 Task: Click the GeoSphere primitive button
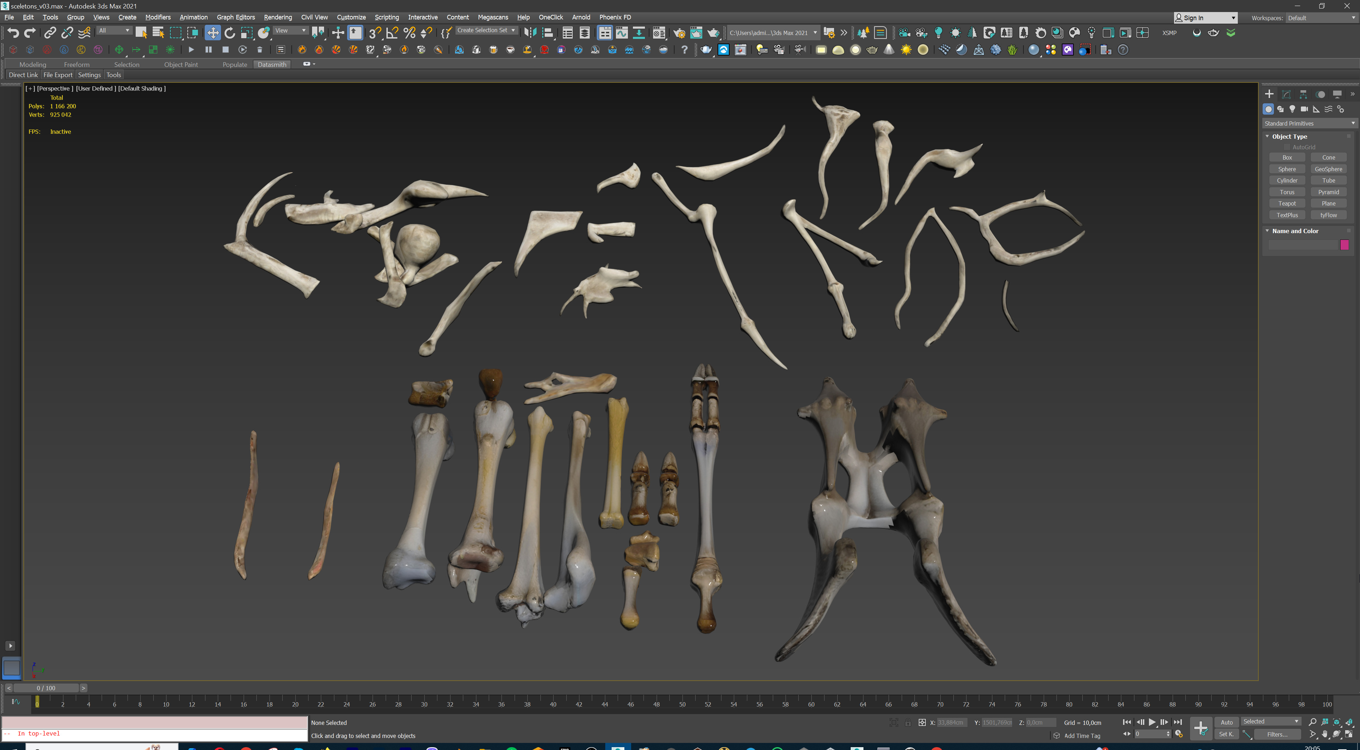coord(1328,169)
